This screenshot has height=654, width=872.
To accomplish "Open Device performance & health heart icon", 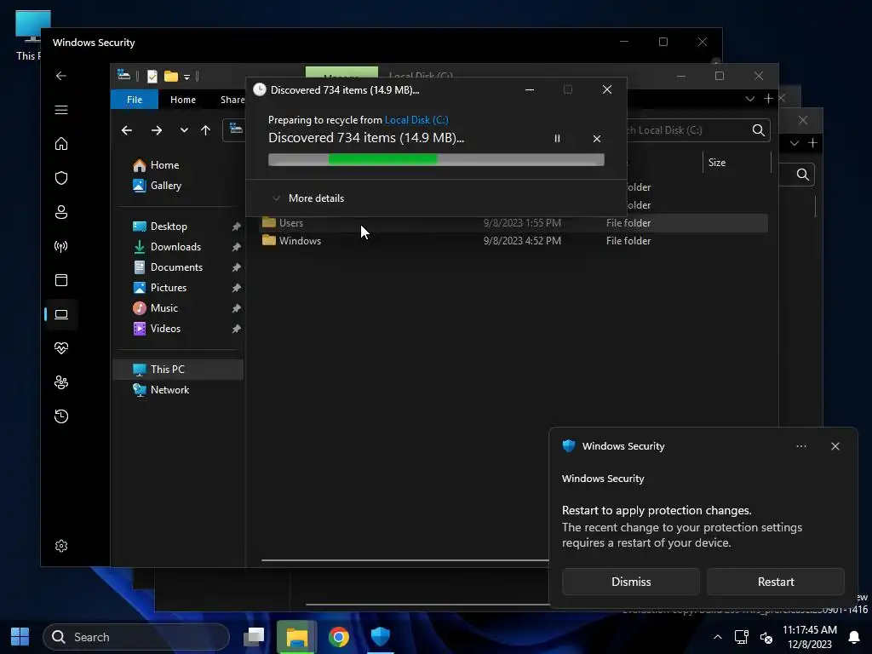I will tap(61, 348).
